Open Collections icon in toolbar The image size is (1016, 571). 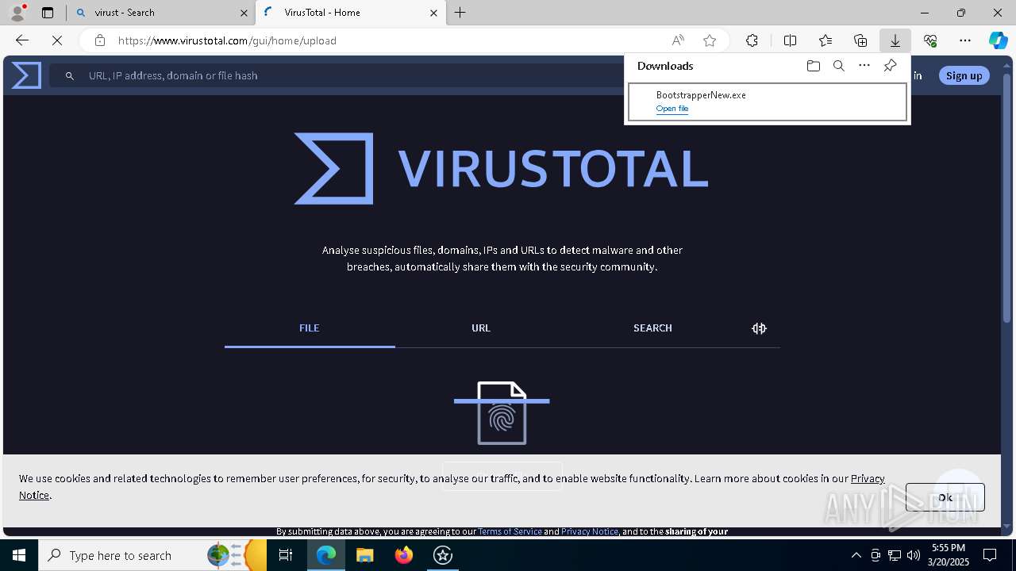pyautogui.click(x=860, y=40)
